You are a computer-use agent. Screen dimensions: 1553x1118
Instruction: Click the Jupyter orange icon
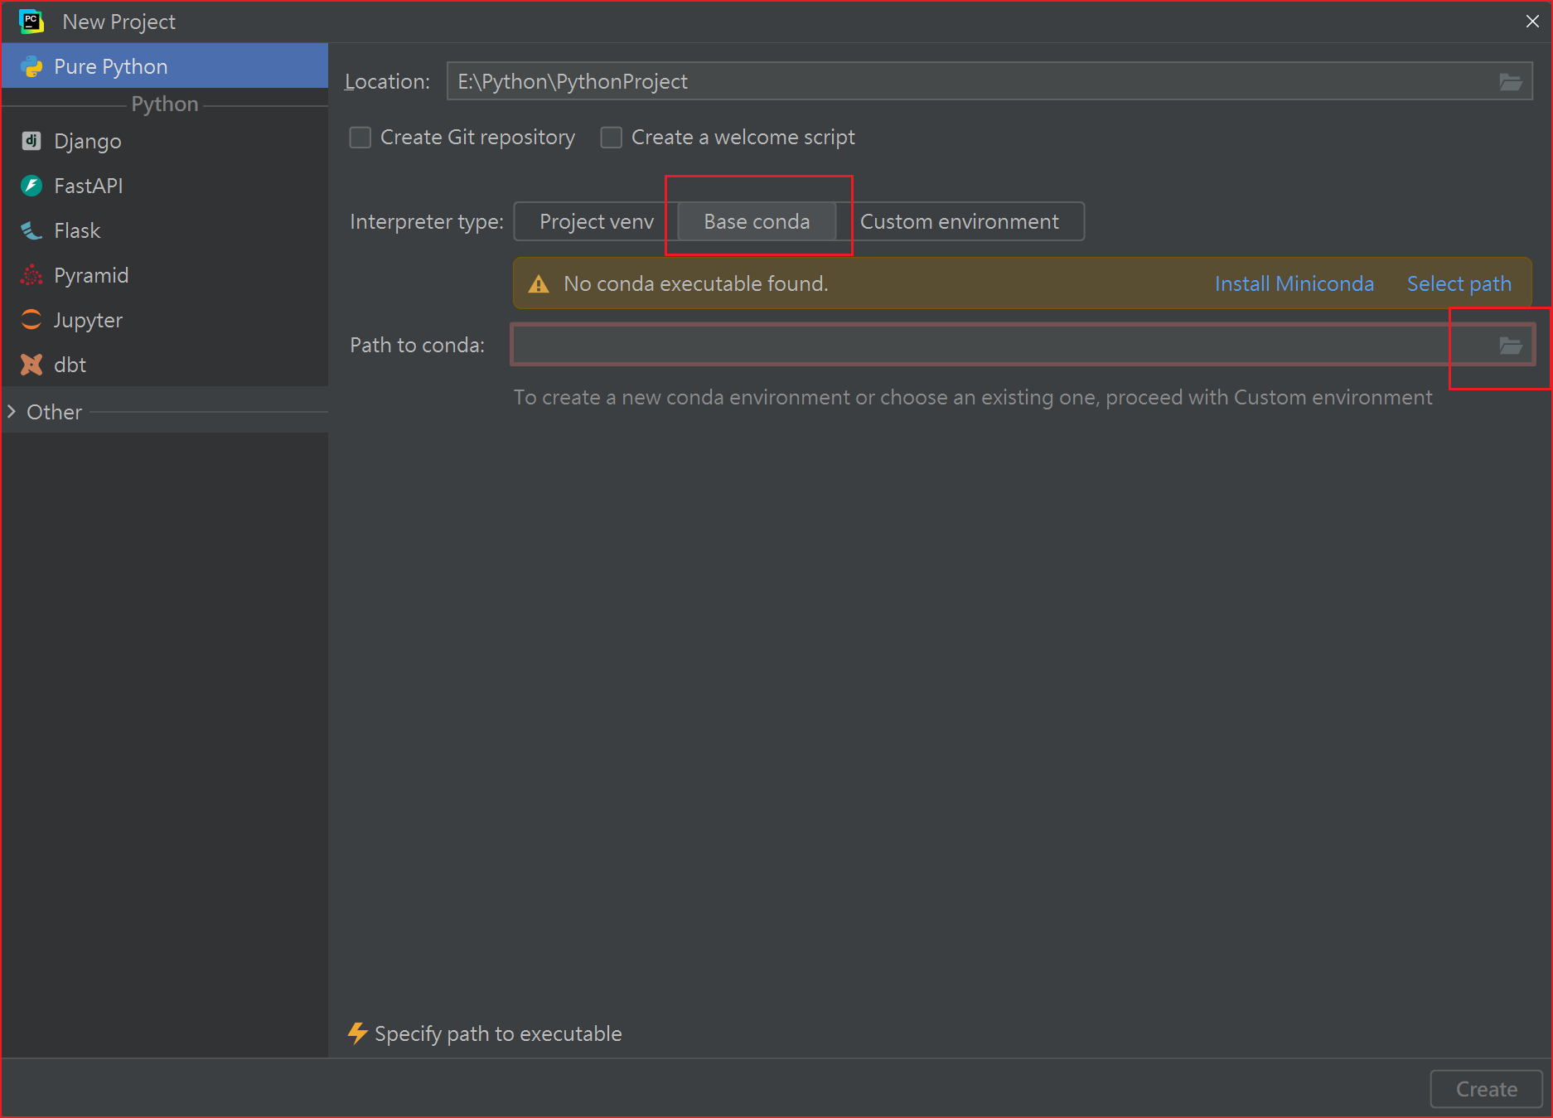tap(31, 320)
